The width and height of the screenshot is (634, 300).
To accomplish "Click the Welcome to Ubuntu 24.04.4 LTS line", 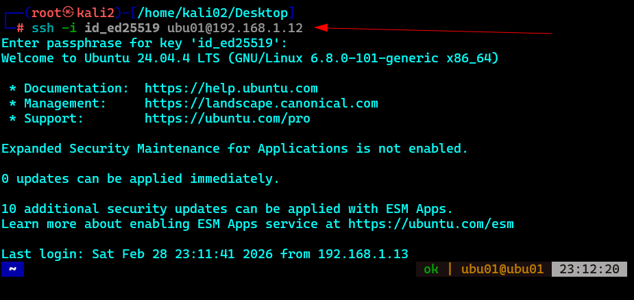I will click(250, 58).
